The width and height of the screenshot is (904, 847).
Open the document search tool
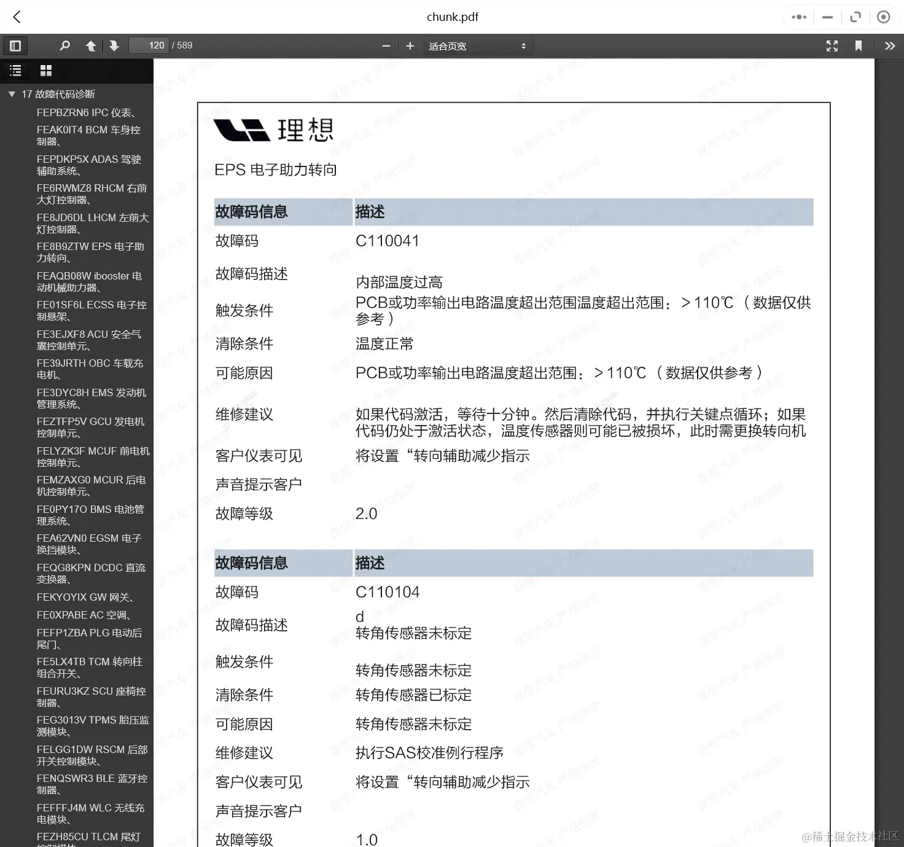pos(65,45)
